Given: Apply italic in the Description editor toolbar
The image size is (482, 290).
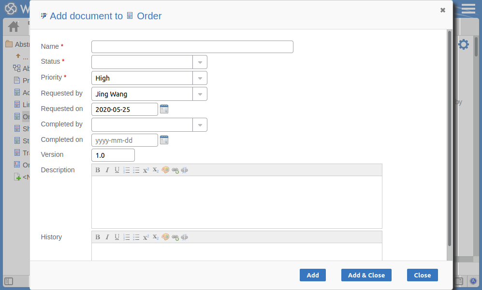Looking at the screenshot, I should point(107,170).
